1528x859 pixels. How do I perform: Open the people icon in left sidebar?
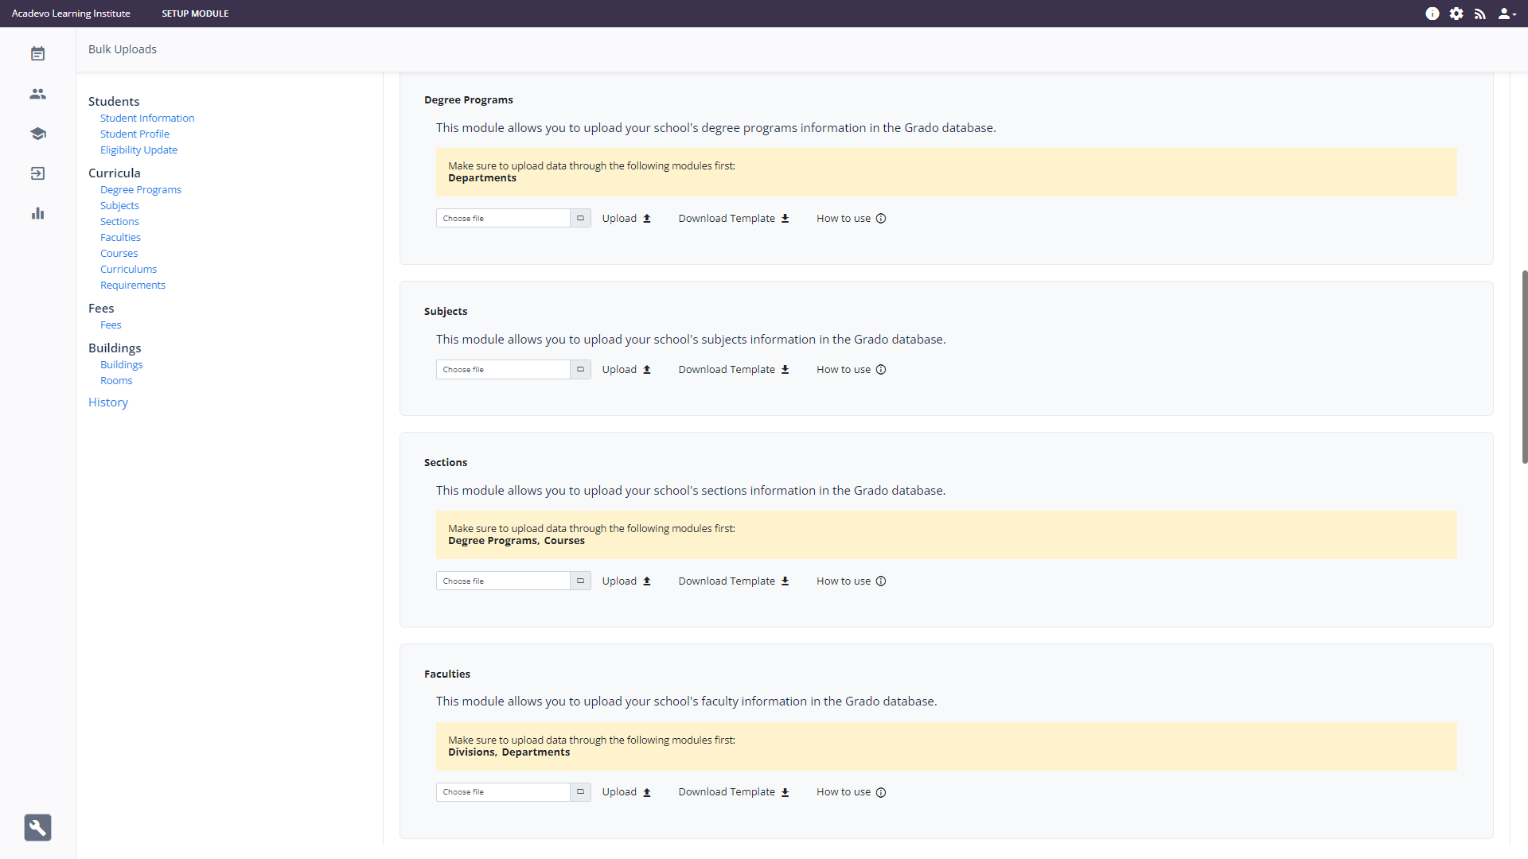37,94
